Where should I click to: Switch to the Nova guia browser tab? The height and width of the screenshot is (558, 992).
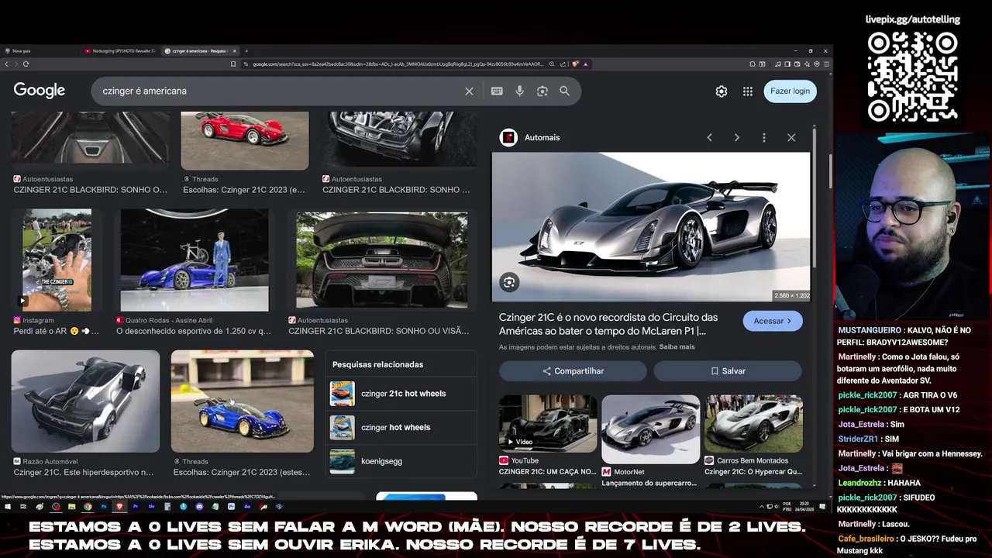[x=39, y=51]
